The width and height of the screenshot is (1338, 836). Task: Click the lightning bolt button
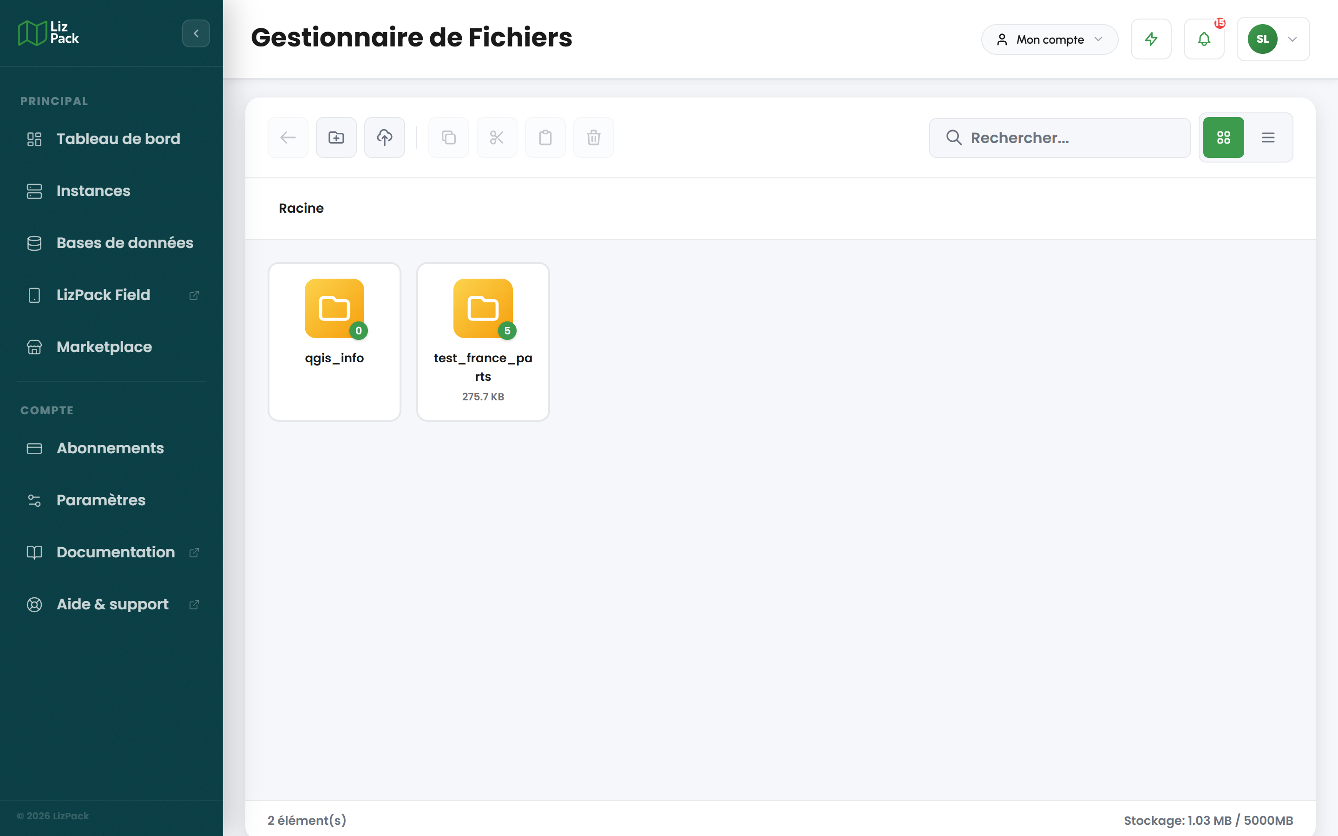pos(1151,39)
